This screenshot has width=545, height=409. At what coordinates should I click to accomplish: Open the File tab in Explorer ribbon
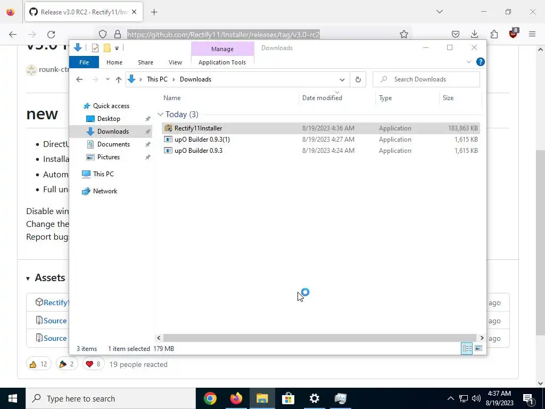coord(84,62)
